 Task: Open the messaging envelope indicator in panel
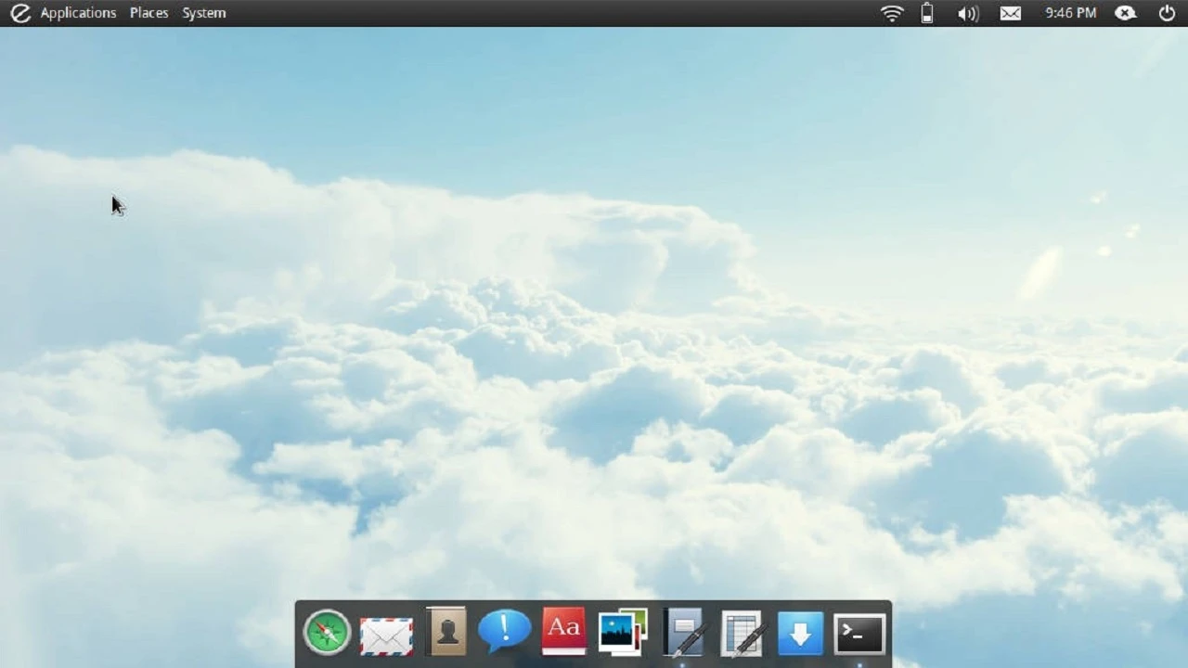pyautogui.click(x=1010, y=13)
